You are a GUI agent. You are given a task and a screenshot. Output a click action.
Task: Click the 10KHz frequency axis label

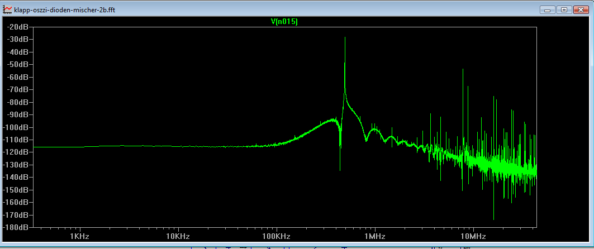tap(178, 237)
